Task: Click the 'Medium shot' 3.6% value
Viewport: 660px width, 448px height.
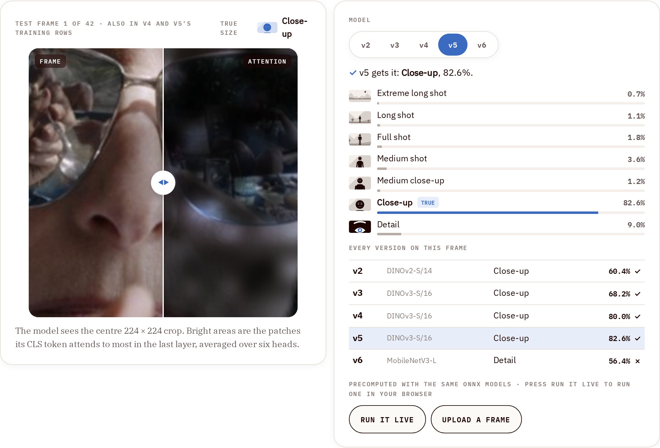Action: (636, 160)
